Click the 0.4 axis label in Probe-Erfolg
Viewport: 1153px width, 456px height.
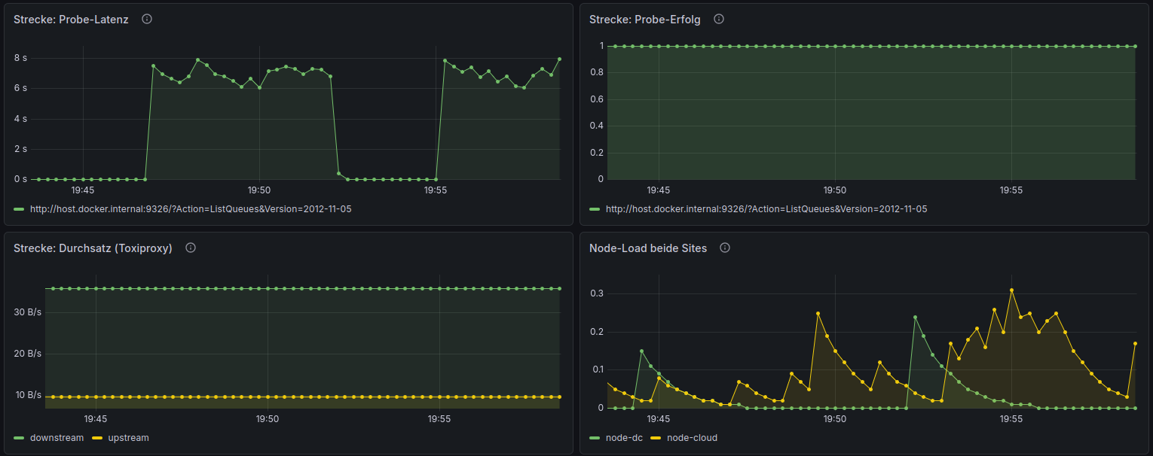[597, 126]
